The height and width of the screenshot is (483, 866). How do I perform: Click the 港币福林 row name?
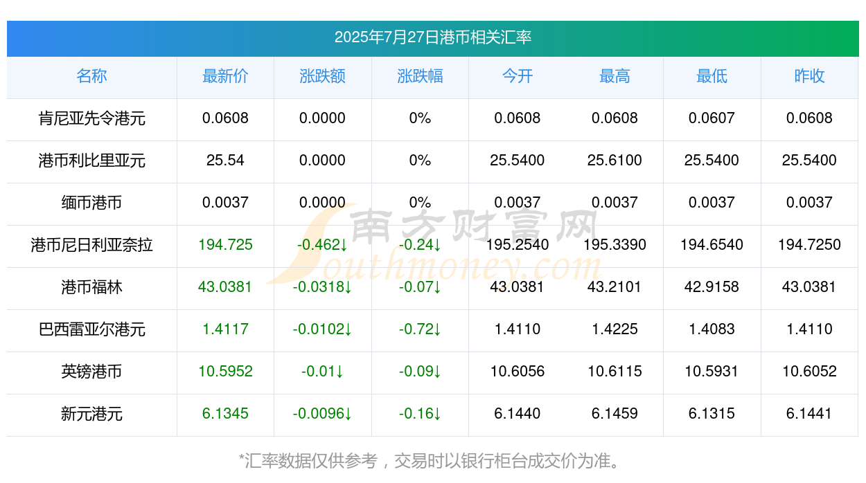[91, 287]
